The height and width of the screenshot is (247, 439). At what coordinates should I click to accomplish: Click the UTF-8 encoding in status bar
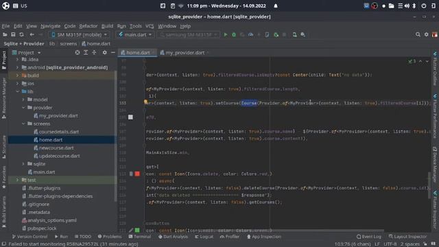390,244
